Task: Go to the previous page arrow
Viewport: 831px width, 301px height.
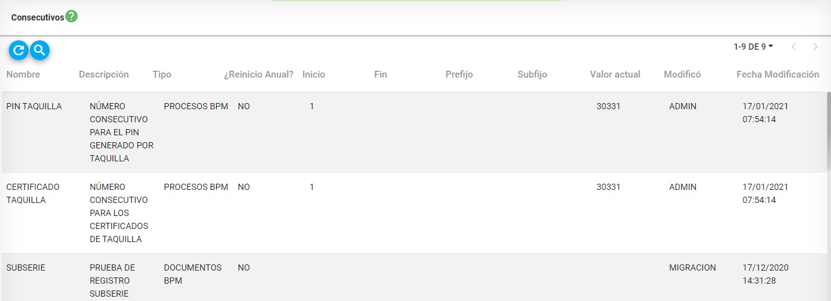Action: [x=794, y=47]
